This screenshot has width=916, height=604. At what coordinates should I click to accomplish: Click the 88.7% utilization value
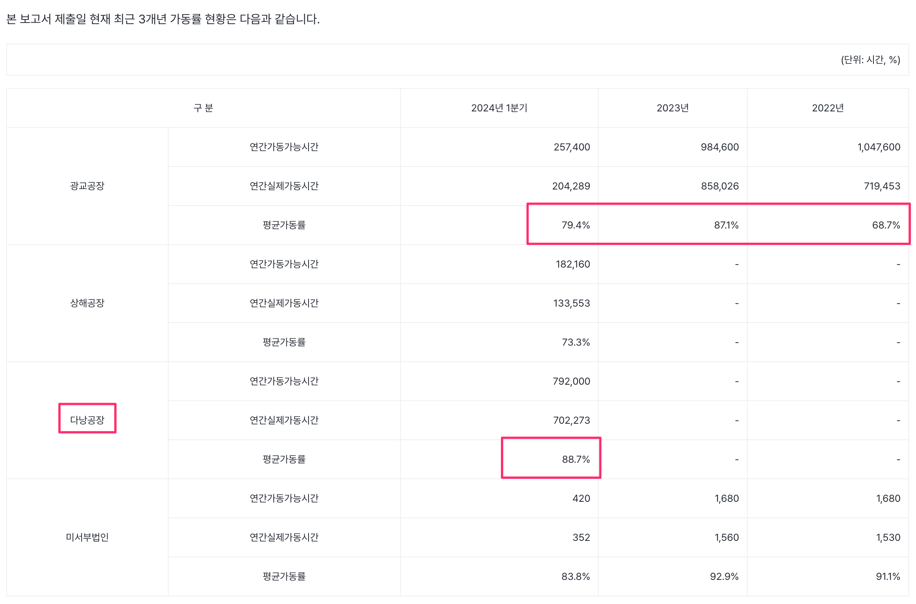tap(575, 459)
